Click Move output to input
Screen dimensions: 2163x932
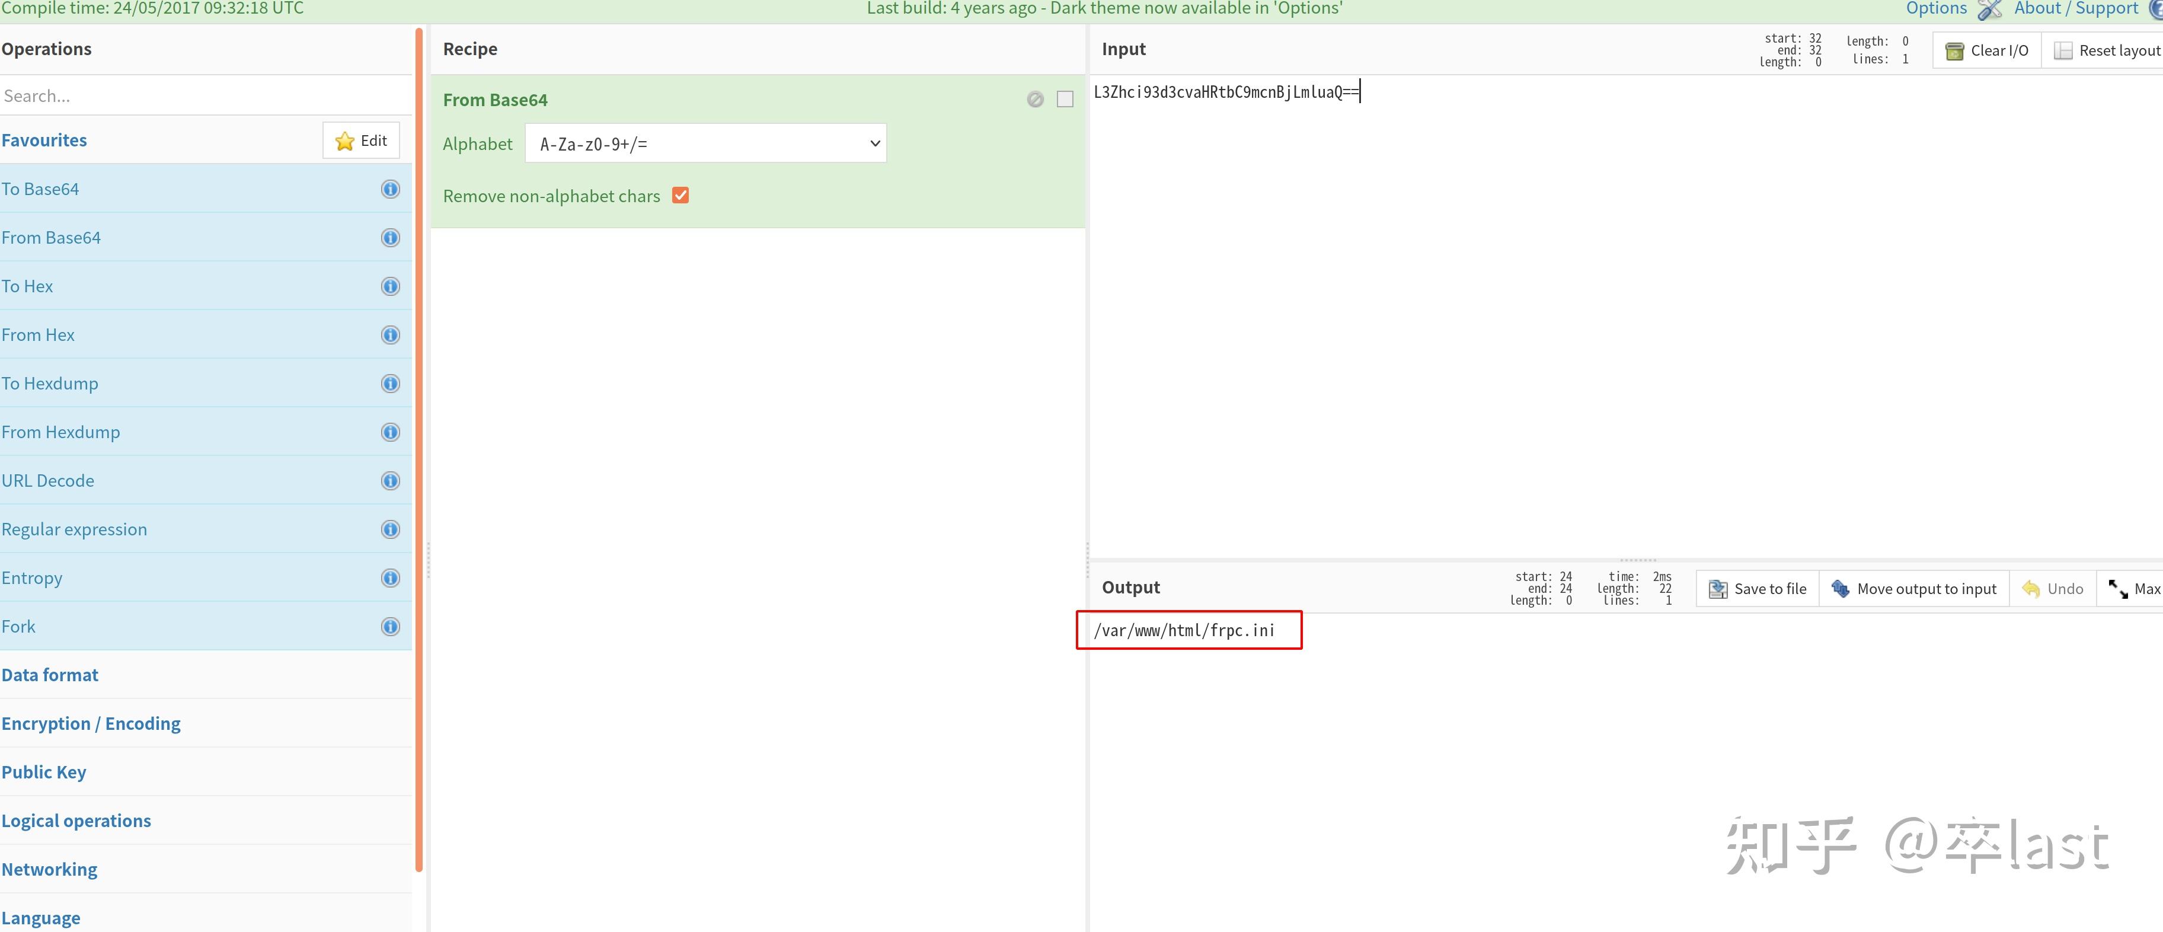[1913, 589]
